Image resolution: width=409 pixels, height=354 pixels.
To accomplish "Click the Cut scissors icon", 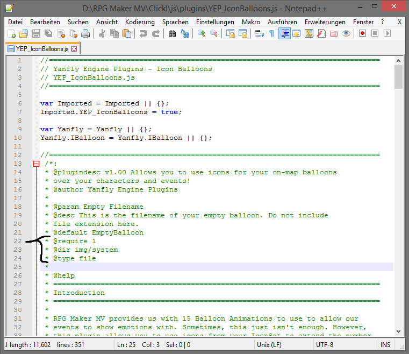I will point(102,33).
